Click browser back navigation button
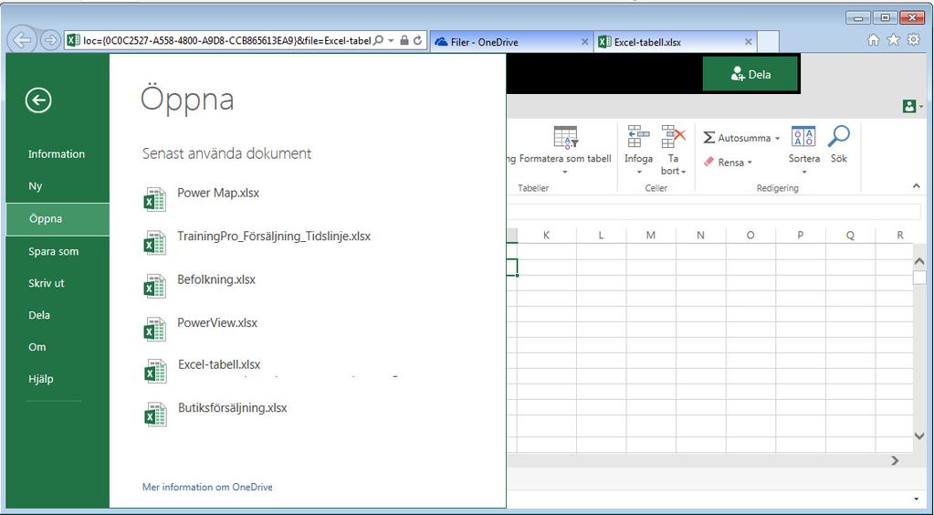The image size is (934, 515). 22,40
